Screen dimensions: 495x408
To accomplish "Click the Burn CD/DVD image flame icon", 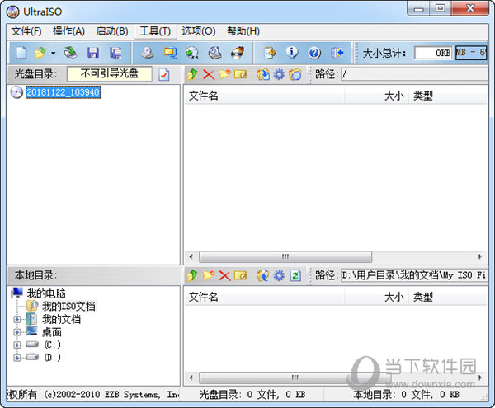I will coord(238,53).
